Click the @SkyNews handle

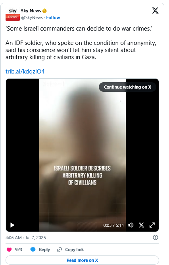[32, 17]
